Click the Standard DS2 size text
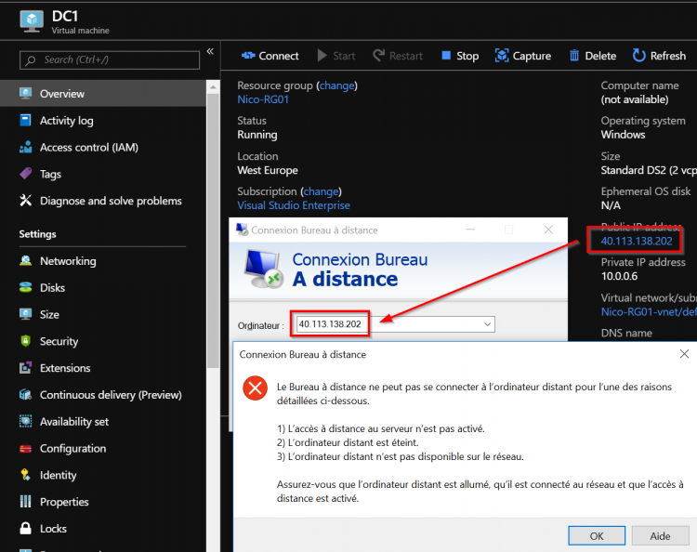The image size is (697, 552). coord(649,170)
